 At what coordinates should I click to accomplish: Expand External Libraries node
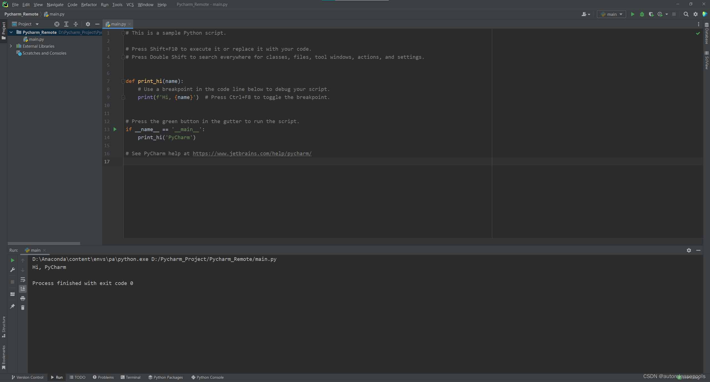click(11, 46)
